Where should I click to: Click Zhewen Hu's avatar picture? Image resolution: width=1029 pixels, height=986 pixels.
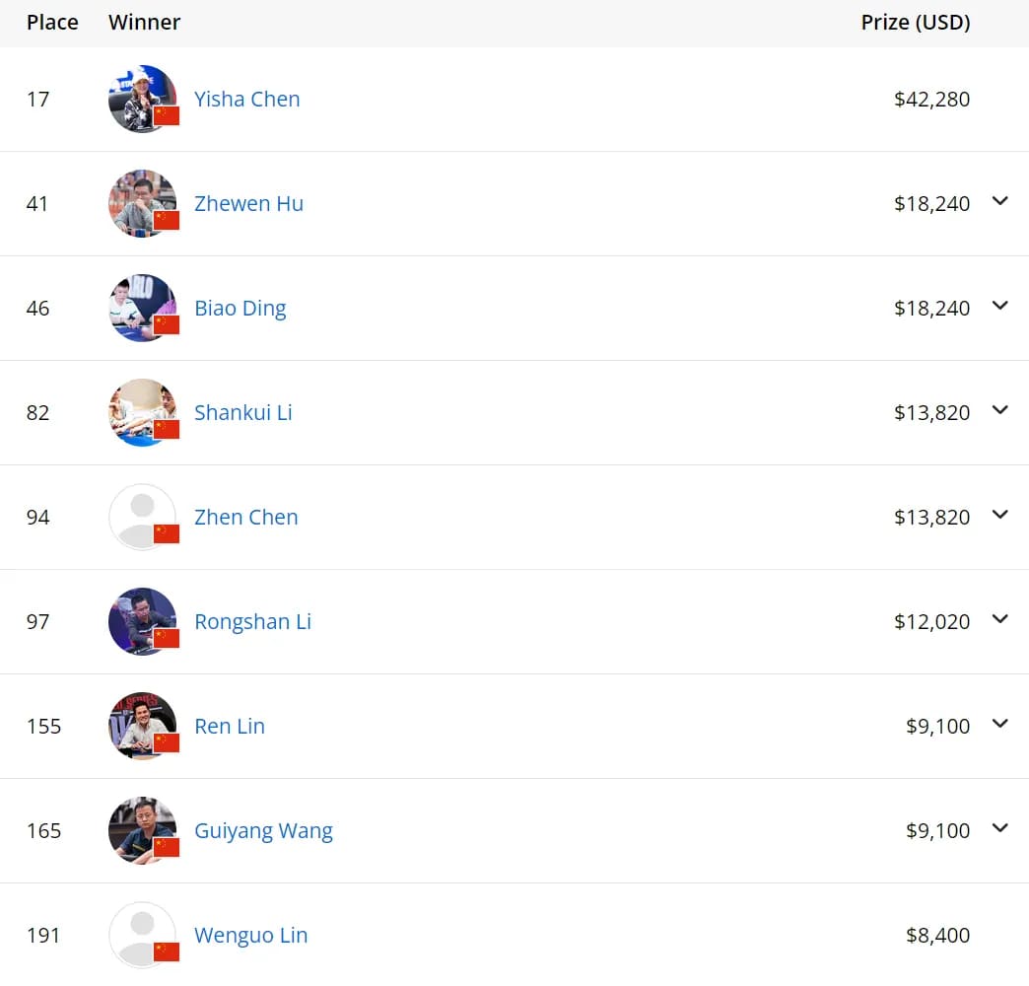[x=142, y=203]
